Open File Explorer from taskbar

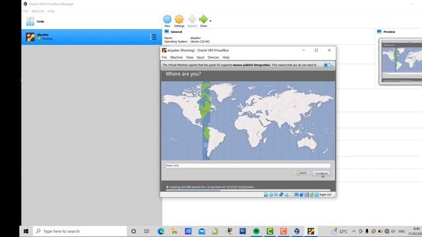[x=174, y=231]
